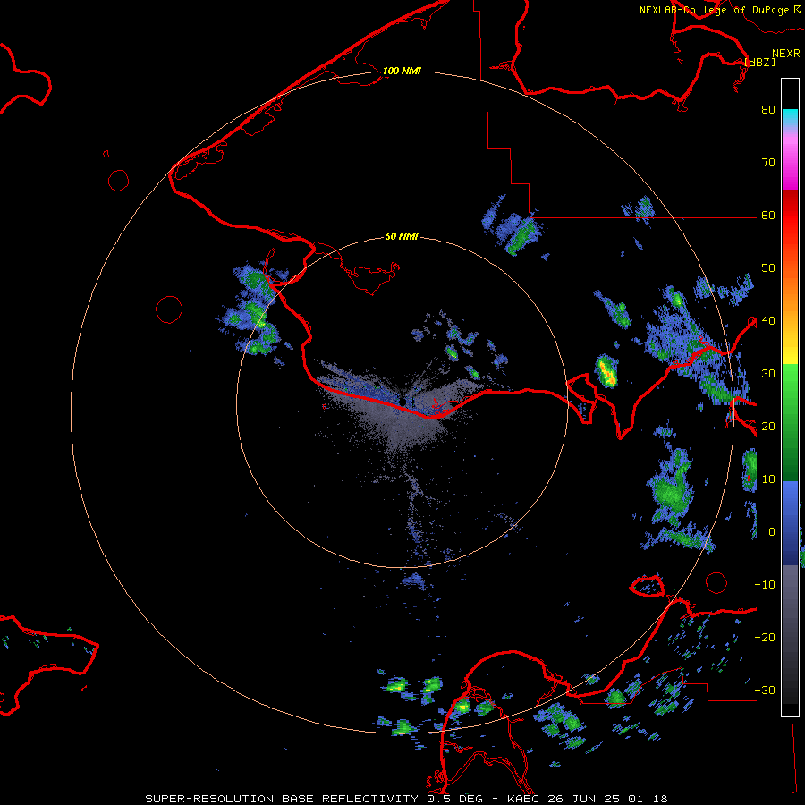
Task: Click the 20 value on dBZ scale
Action: (768, 427)
